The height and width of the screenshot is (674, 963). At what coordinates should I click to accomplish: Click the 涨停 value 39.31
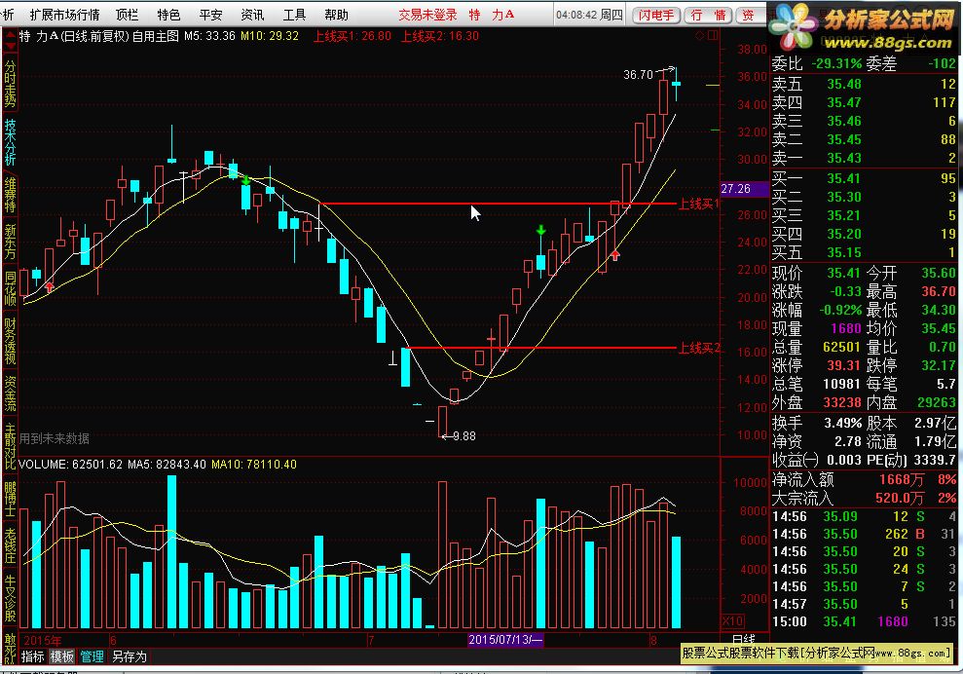click(844, 365)
